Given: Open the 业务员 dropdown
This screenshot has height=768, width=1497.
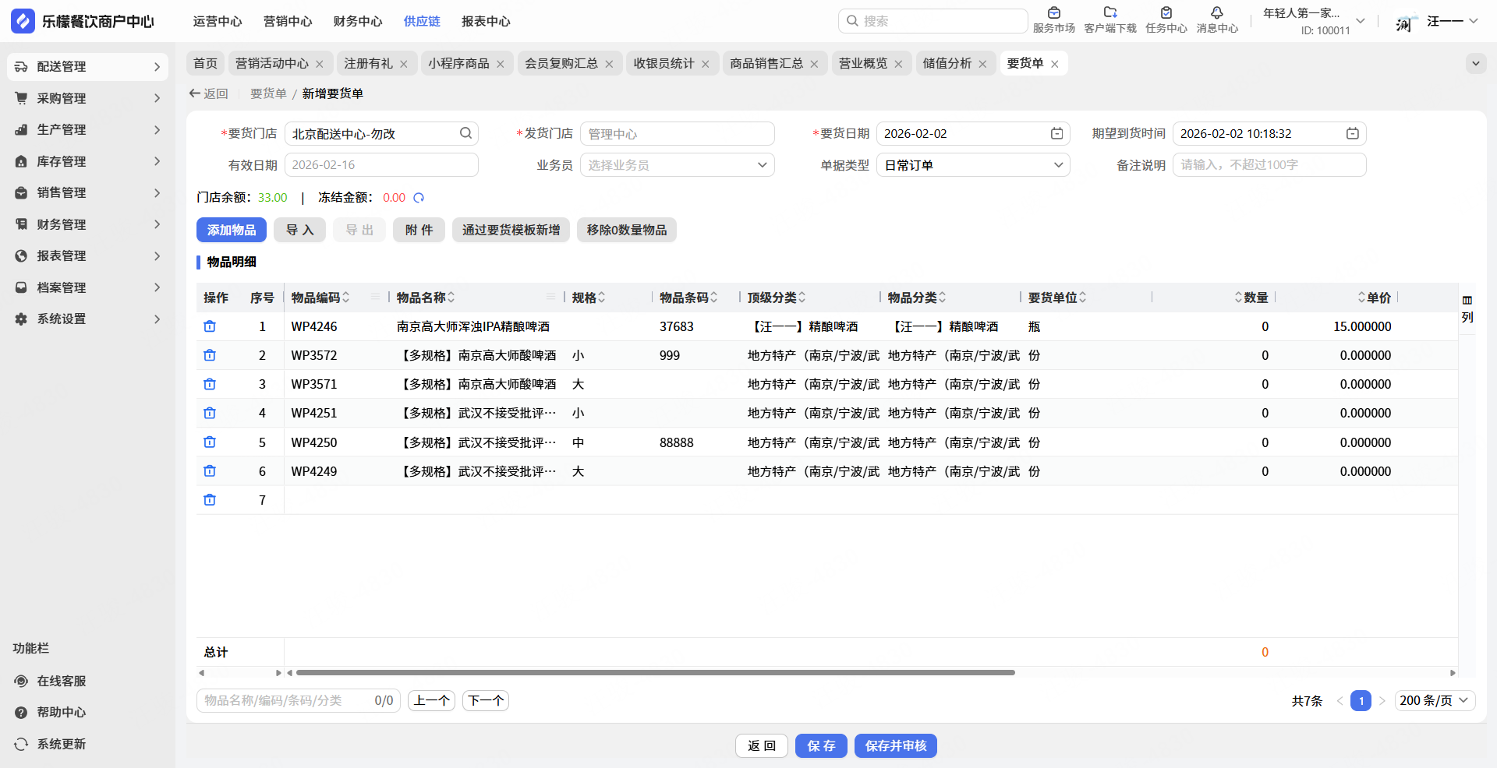Looking at the screenshot, I should pyautogui.click(x=677, y=165).
